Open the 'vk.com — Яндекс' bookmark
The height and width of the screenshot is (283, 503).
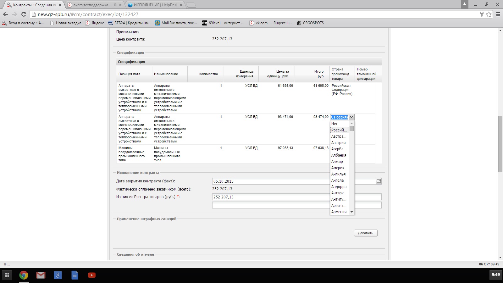pos(271,23)
